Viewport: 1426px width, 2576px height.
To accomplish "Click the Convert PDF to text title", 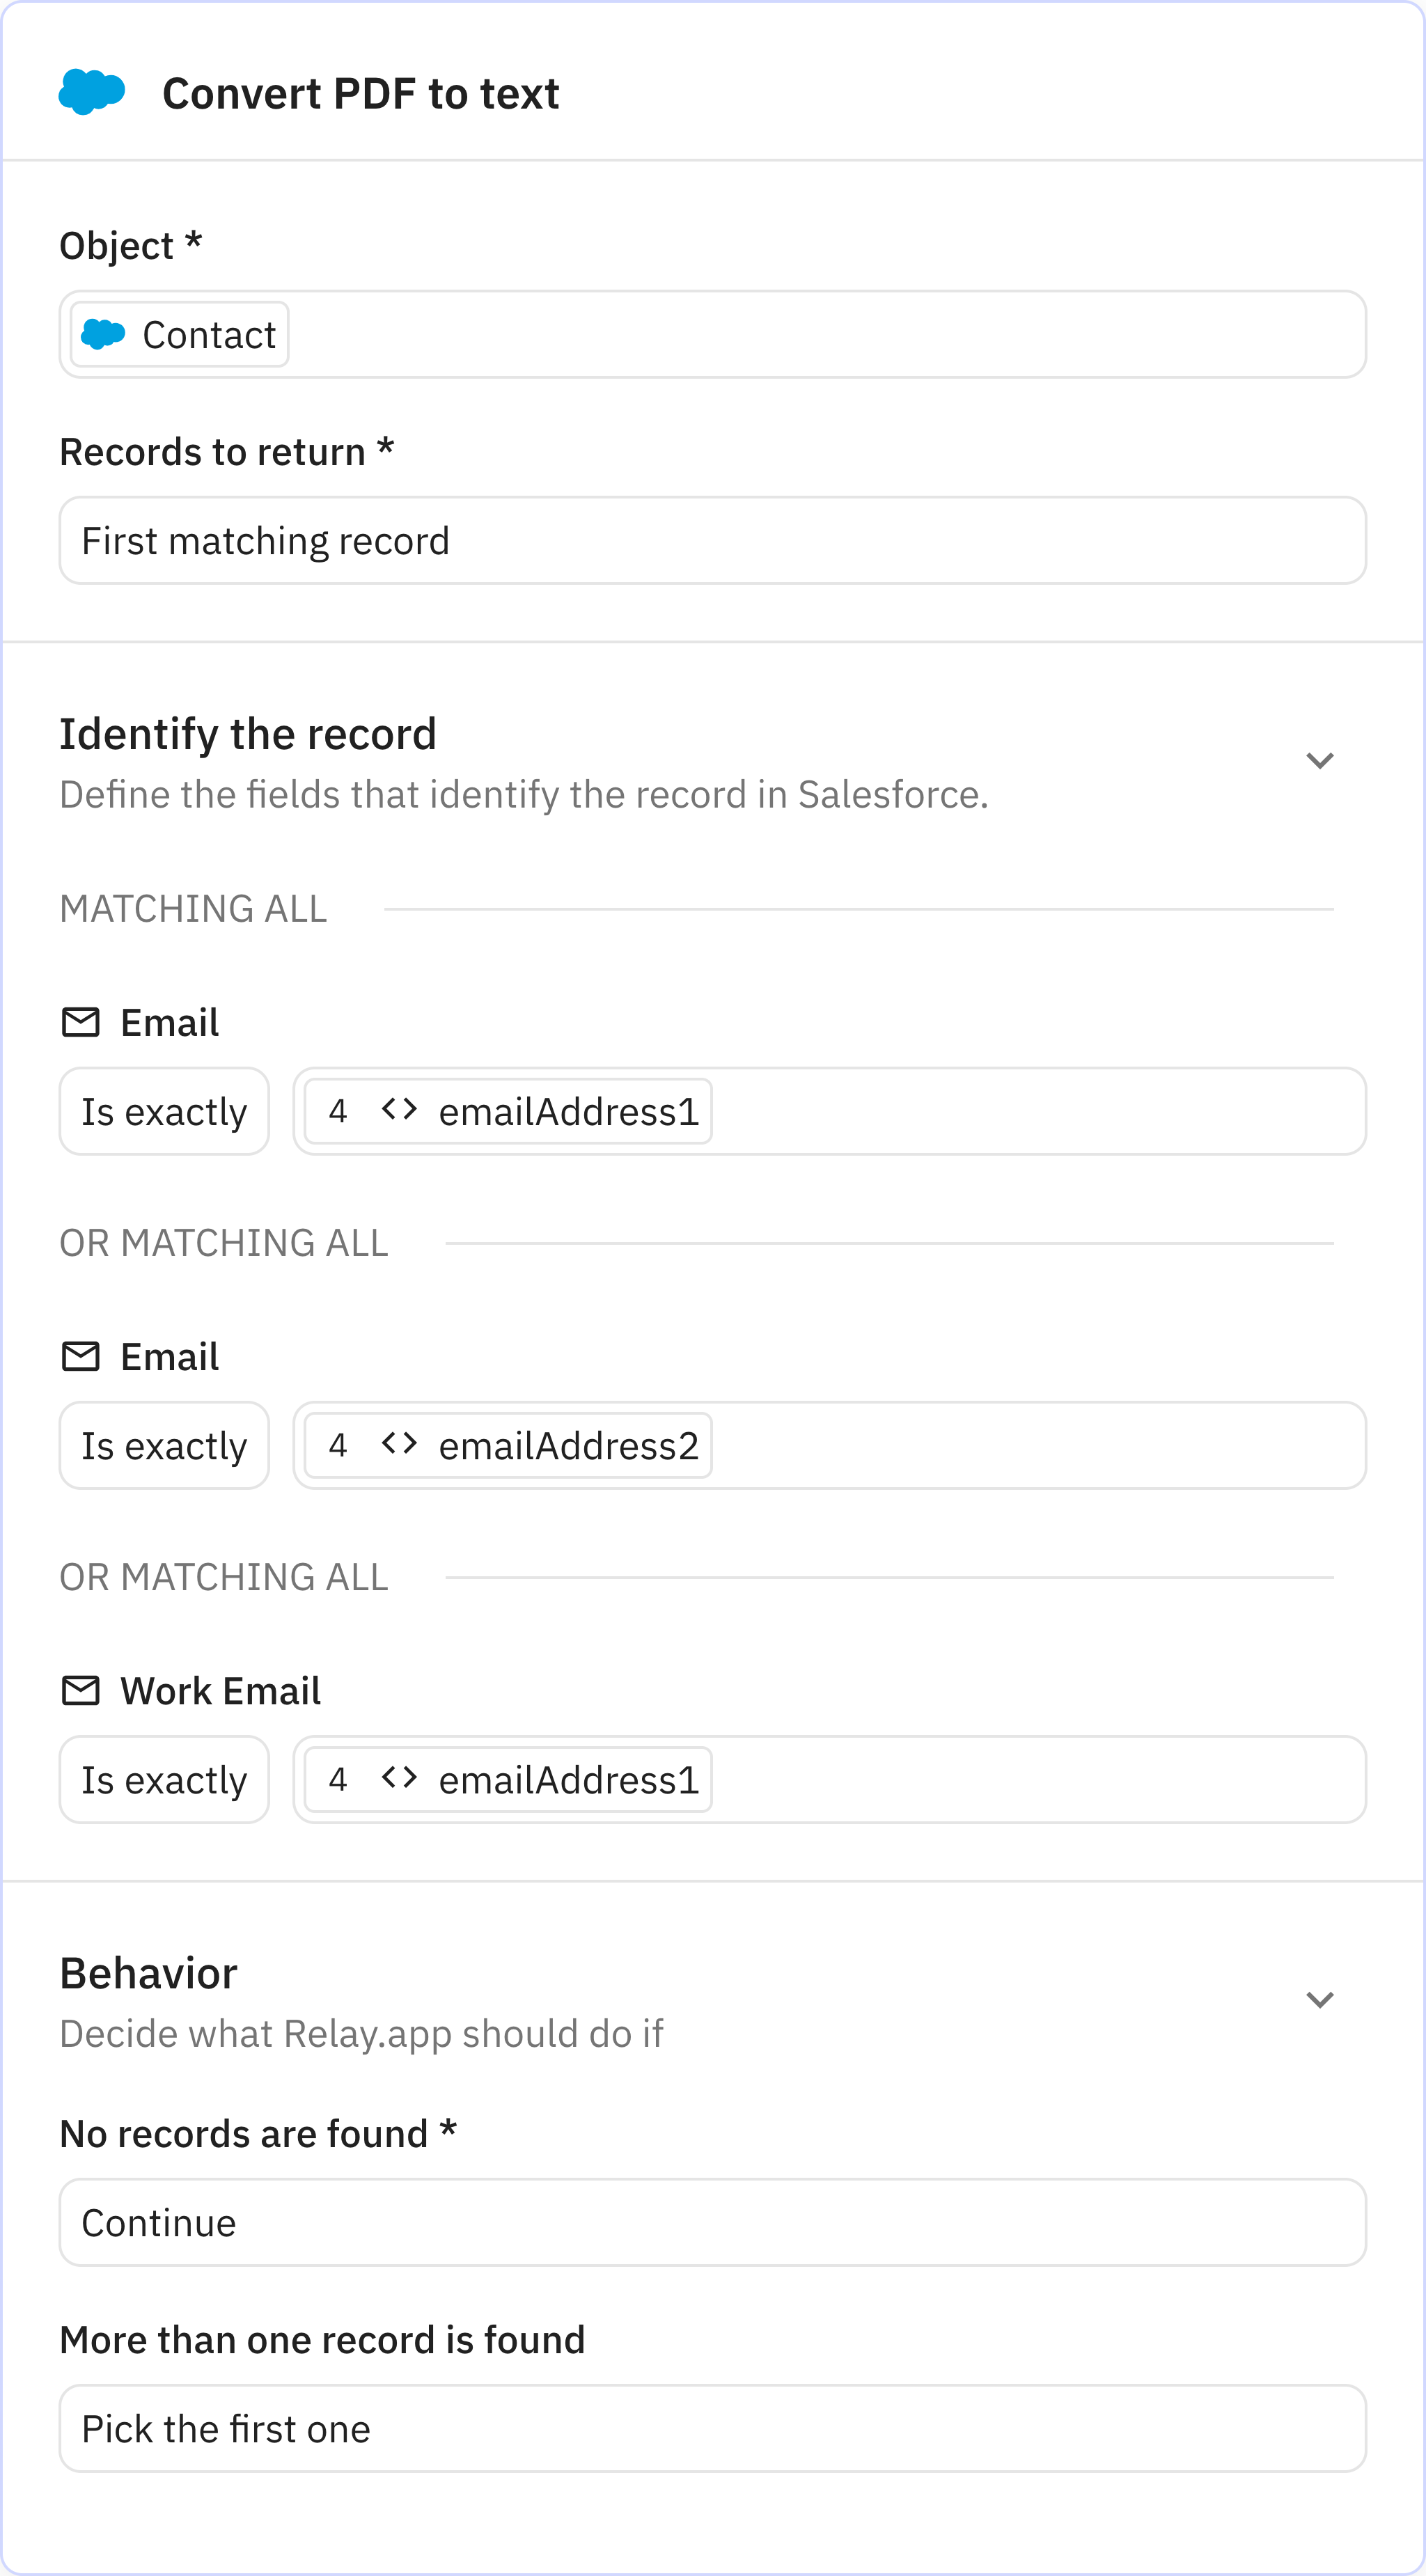I will click(361, 93).
